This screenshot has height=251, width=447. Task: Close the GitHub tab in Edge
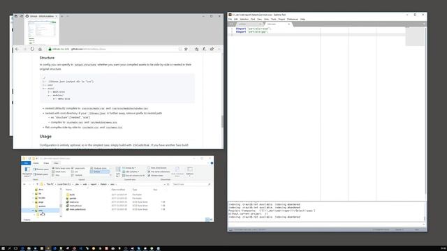tap(56, 16)
